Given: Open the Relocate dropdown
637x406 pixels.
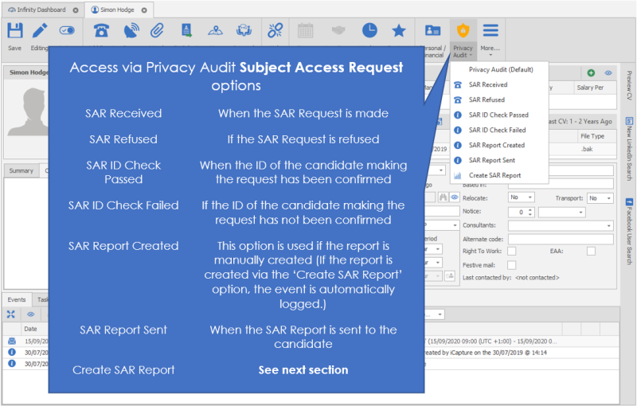Looking at the screenshot, I should 521,197.
